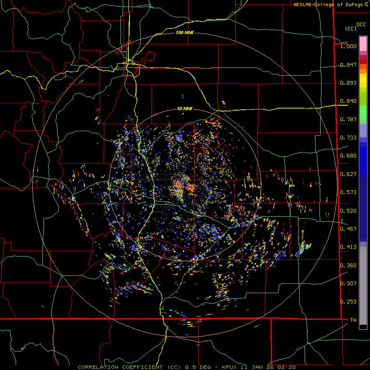Click the 0.947 scale value
The width and height of the screenshot is (370, 370).
(x=348, y=65)
